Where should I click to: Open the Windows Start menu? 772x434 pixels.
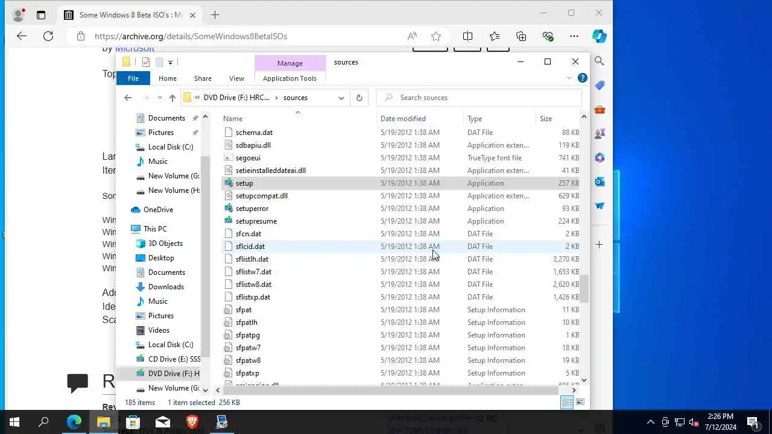(14, 422)
